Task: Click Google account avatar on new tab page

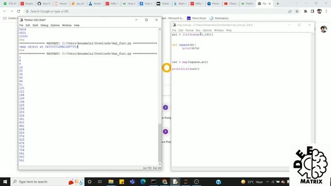Action: tap(324, 29)
